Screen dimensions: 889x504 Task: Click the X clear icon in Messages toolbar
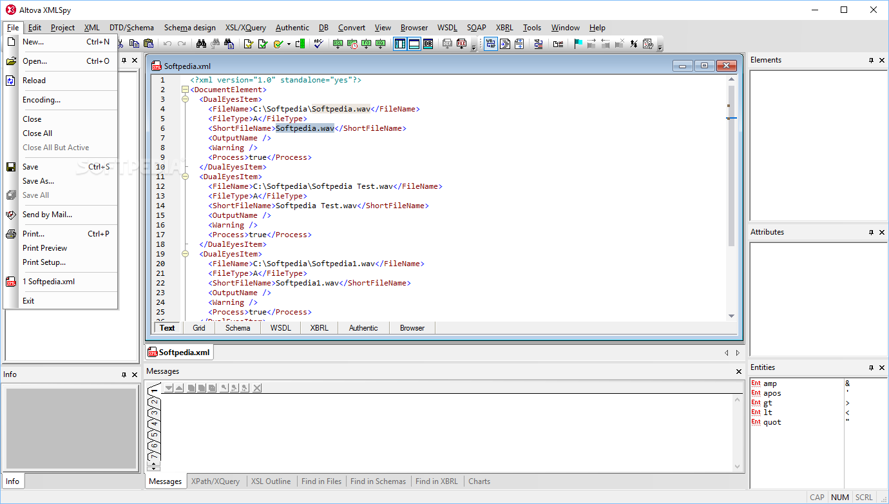pyautogui.click(x=257, y=388)
